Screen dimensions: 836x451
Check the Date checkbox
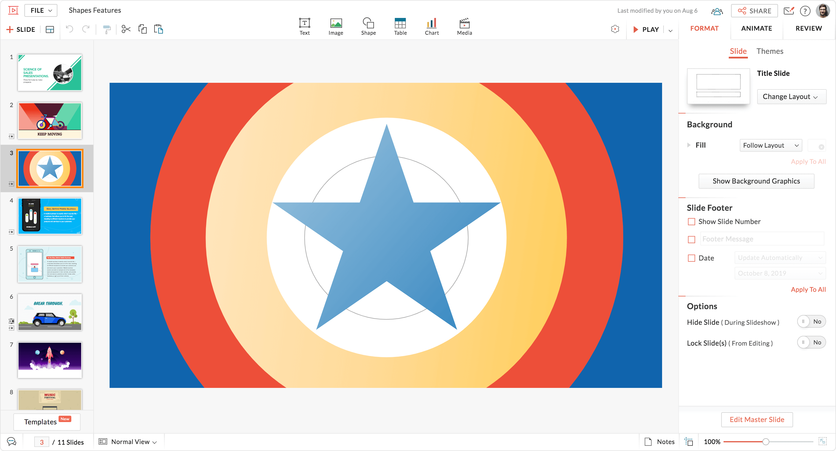click(692, 258)
